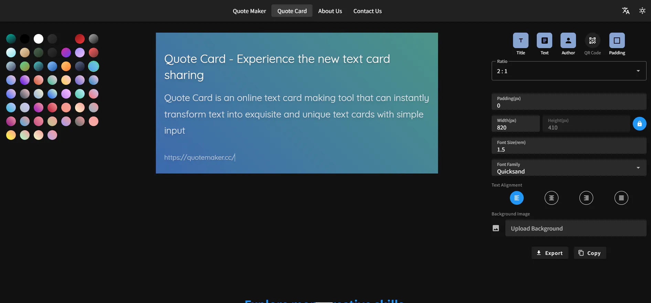Select left text alignment

pos(516,198)
